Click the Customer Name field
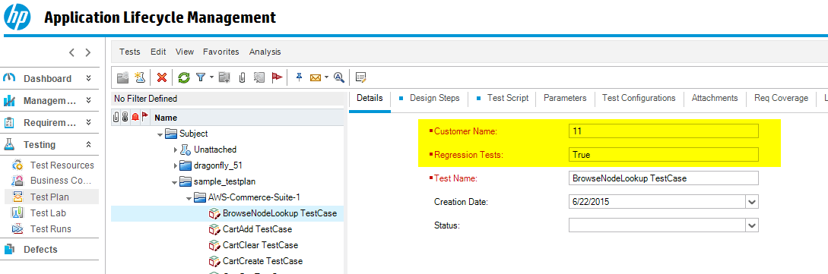828x274 pixels. 664,131
